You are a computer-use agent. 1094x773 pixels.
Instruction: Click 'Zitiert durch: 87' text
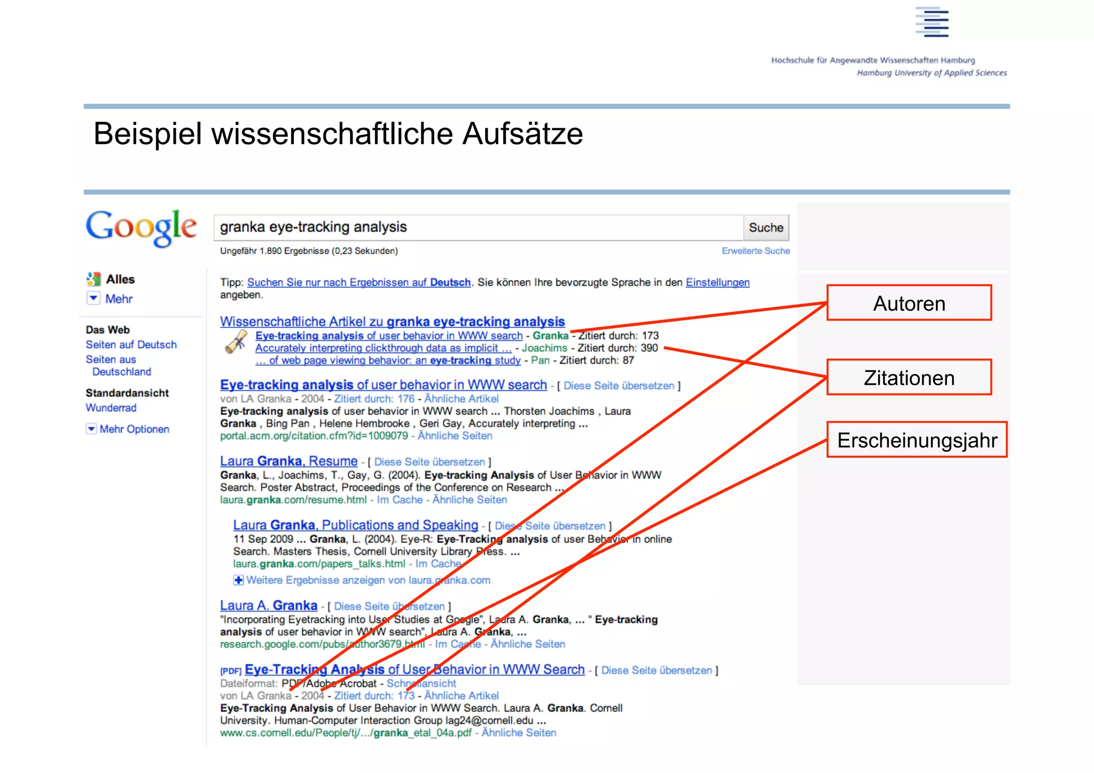[x=597, y=360]
